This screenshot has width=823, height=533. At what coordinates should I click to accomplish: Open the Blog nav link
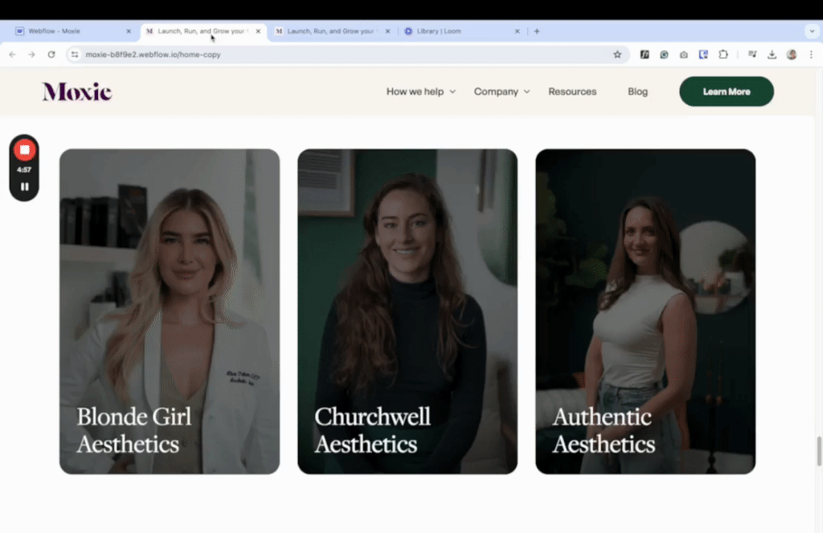pyautogui.click(x=637, y=92)
